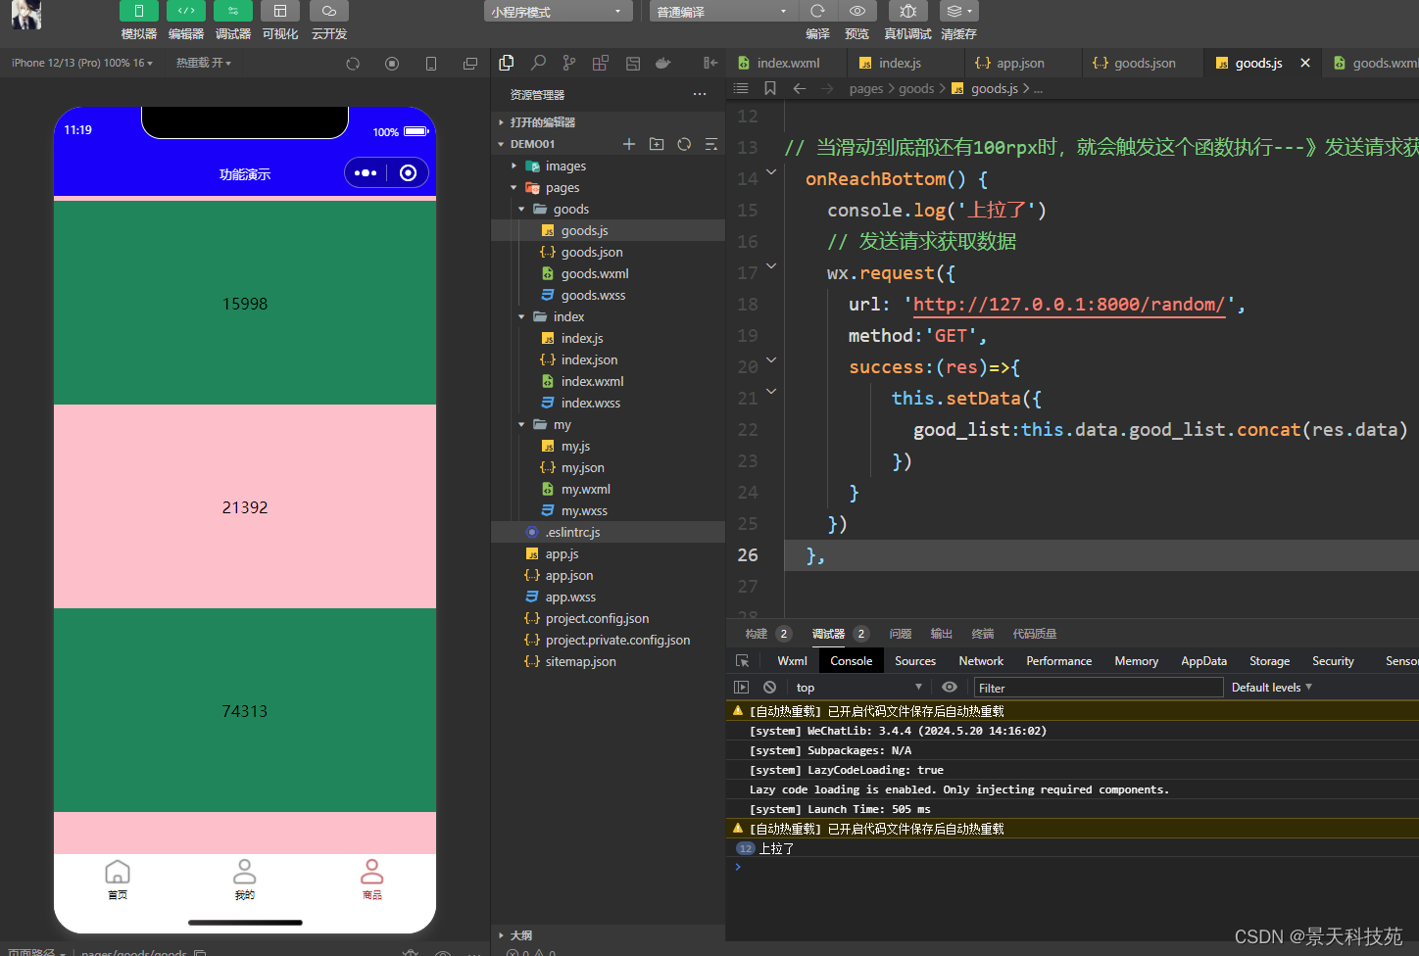Open goods.wxml in file tree
1419x956 pixels.
[595, 273]
